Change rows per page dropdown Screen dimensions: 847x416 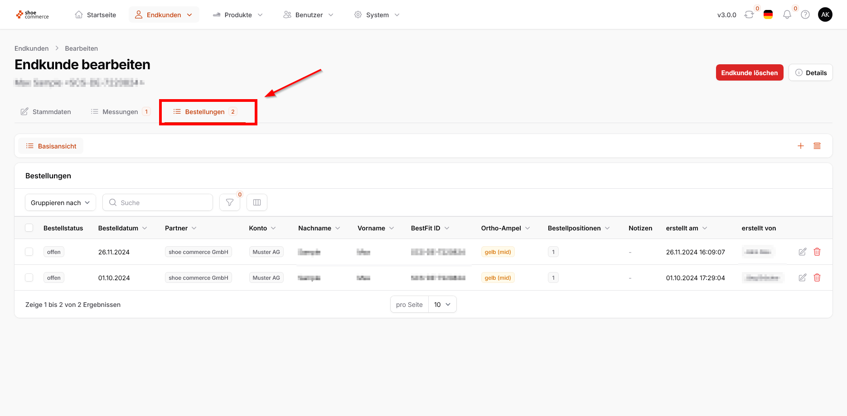pos(442,305)
